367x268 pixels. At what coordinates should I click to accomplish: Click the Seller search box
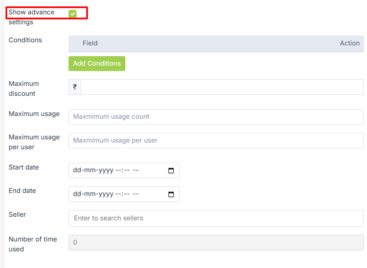pyautogui.click(x=216, y=218)
